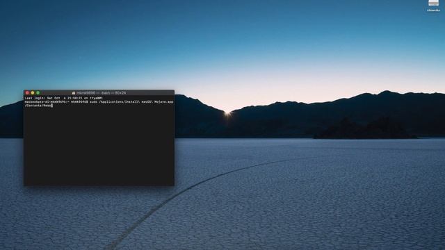
Task: Minimize the Terminal with the yellow button
Action: point(33,92)
